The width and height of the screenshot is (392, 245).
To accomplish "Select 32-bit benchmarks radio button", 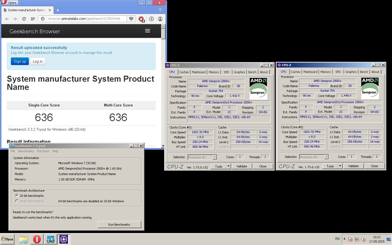I will (17, 196).
